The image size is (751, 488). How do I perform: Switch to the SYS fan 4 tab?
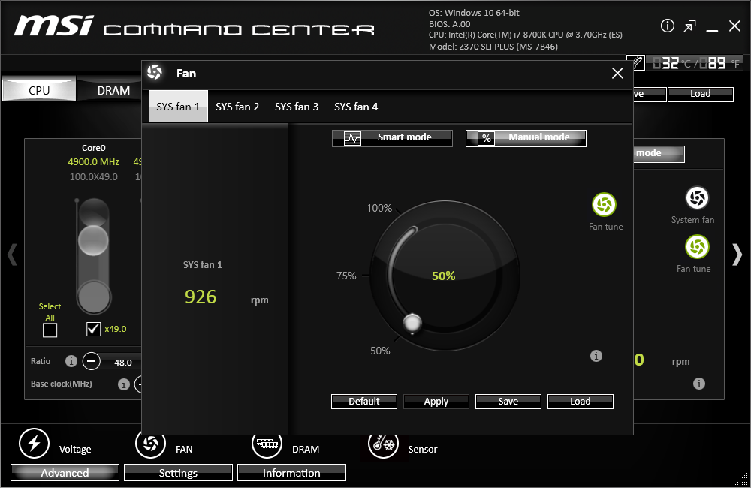[356, 107]
